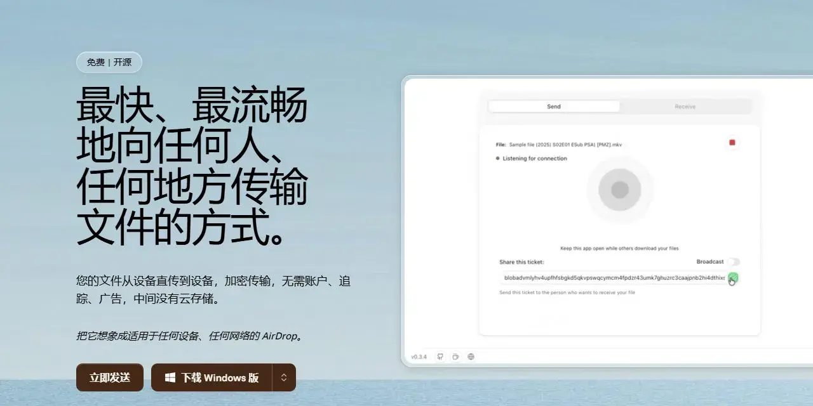Click the globe language icon in footer
Screen dimensions: 813x406
click(x=471, y=357)
